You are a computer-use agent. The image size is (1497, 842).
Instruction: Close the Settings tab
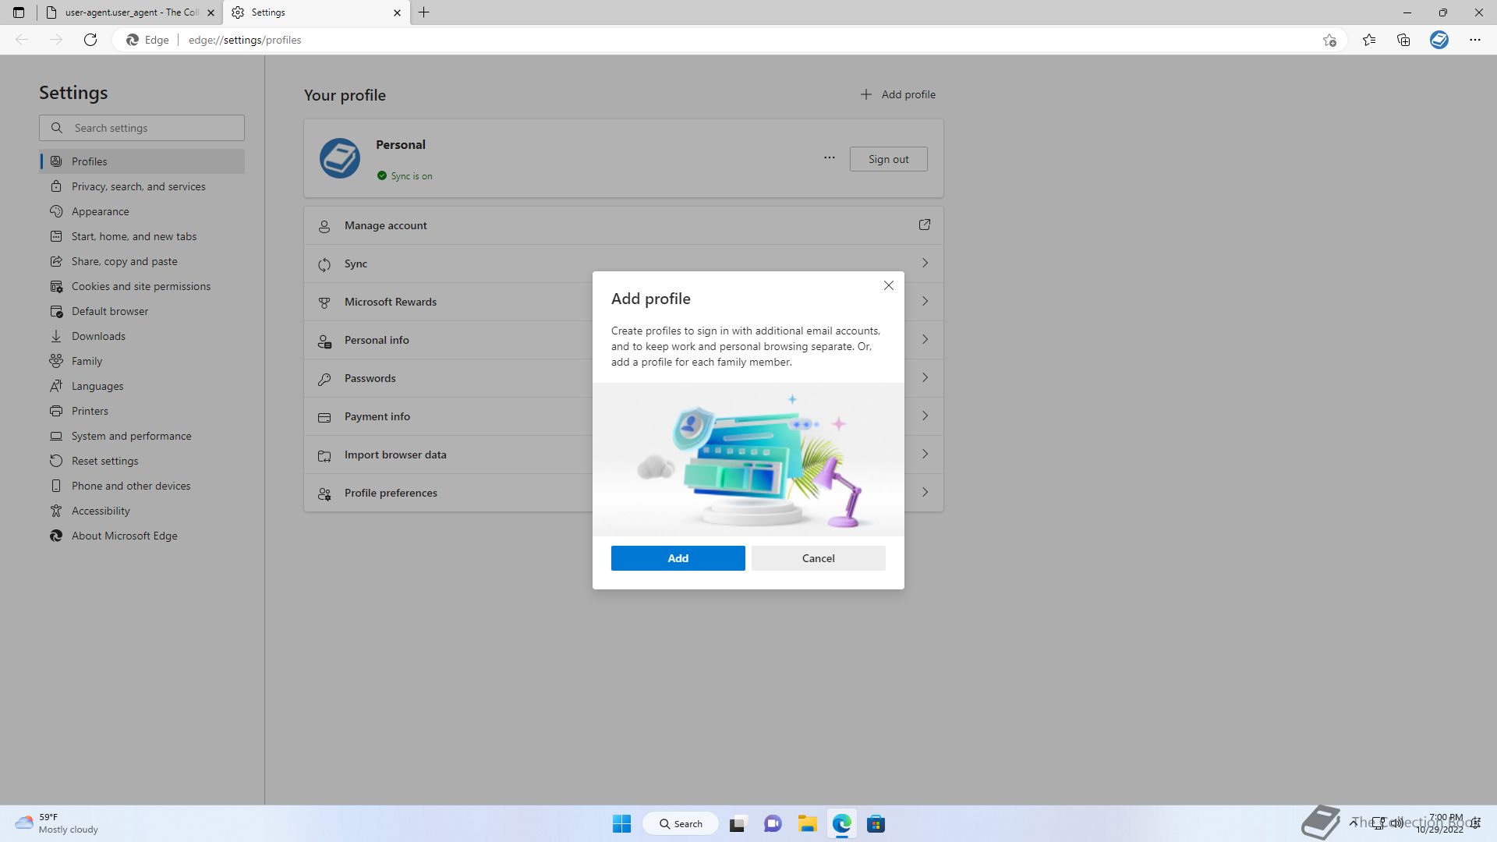[x=397, y=12]
